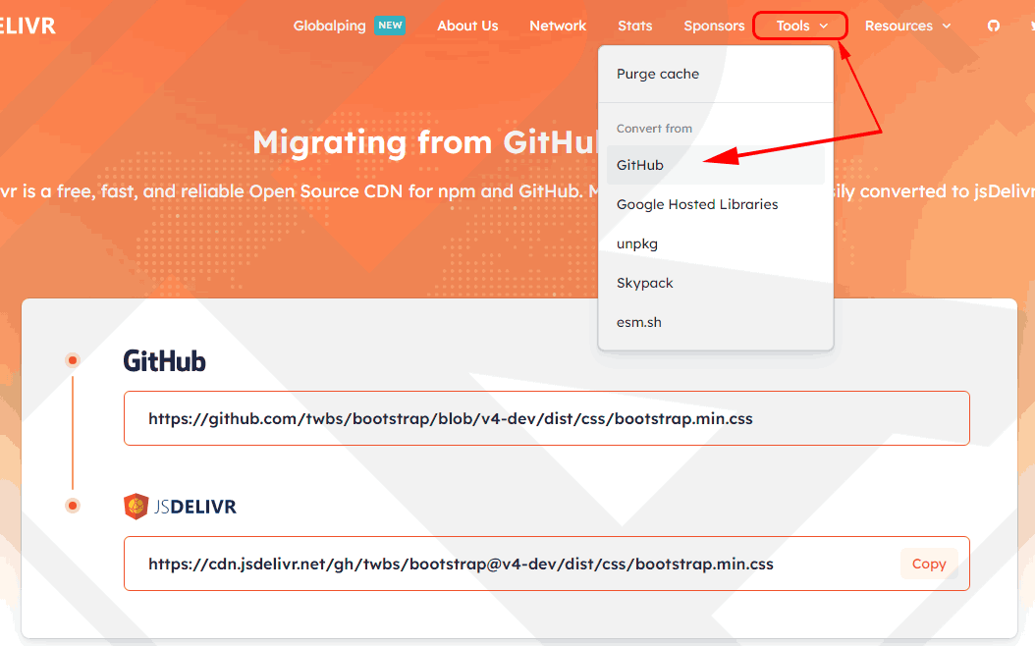This screenshot has height=646, width=1035.
Task: Visit the Sponsors page
Action: 714,26
